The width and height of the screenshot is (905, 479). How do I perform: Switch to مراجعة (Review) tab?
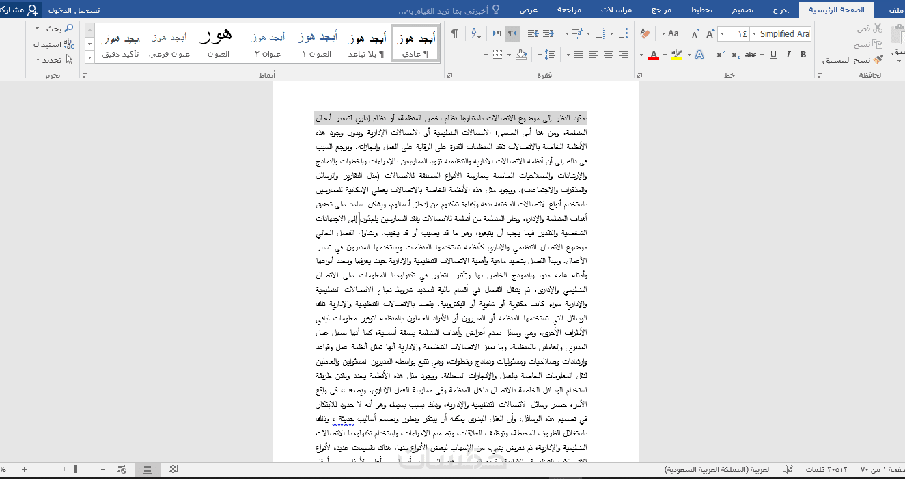pyautogui.click(x=569, y=10)
